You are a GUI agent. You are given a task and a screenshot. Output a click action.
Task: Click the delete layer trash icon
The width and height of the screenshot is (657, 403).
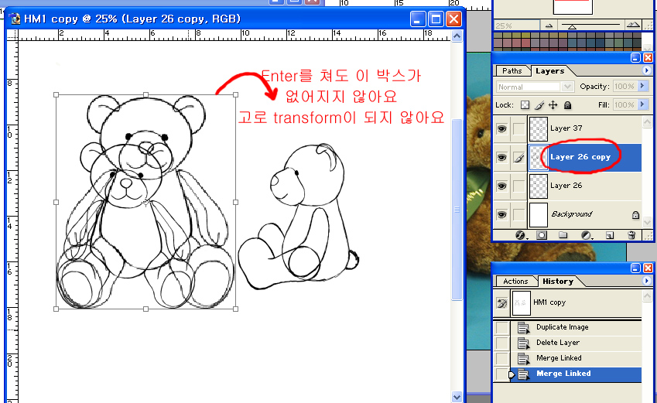coord(632,234)
